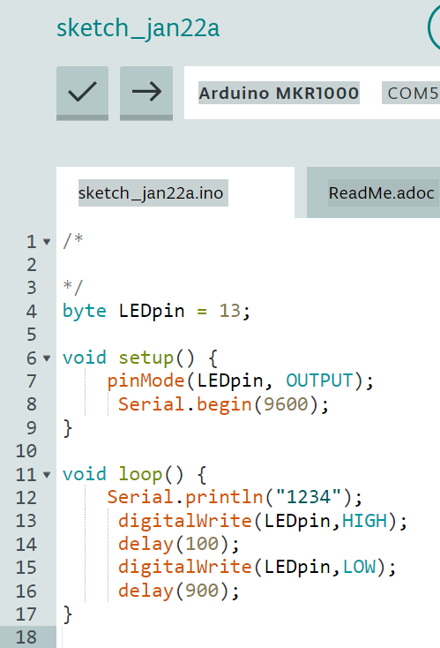The image size is (440, 648).
Task: Click the pinMode keyword on line 7
Action: click(145, 381)
